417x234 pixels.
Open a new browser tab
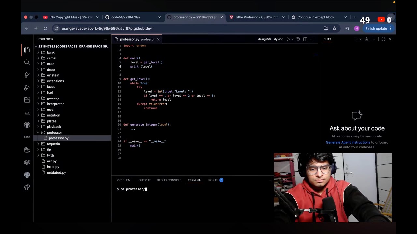[x=355, y=17]
